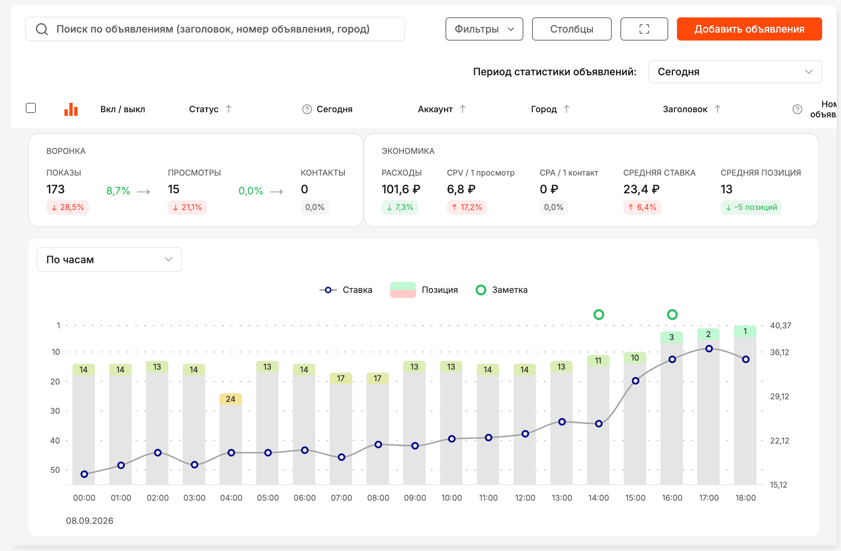
Task: Click the -5 позиций badge
Action: pos(751,207)
